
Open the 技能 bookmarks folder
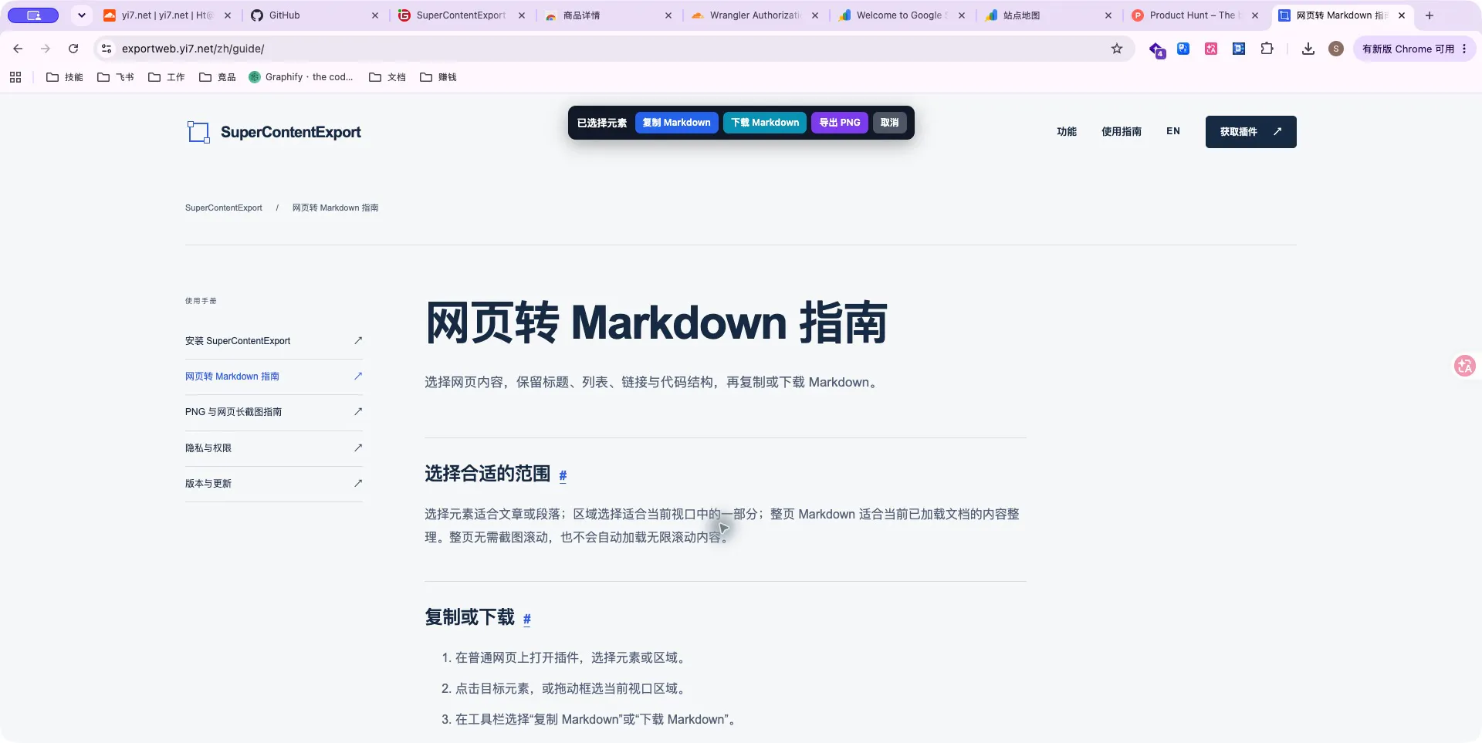[x=65, y=77]
